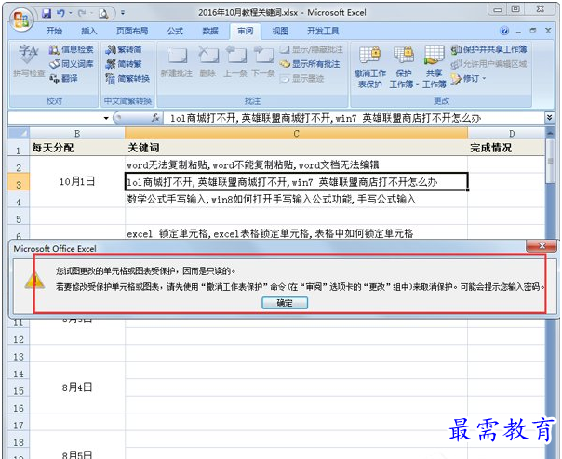Toggle 显示所有批注
This screenshot has width=562, height=459.
tap(310, 64)
